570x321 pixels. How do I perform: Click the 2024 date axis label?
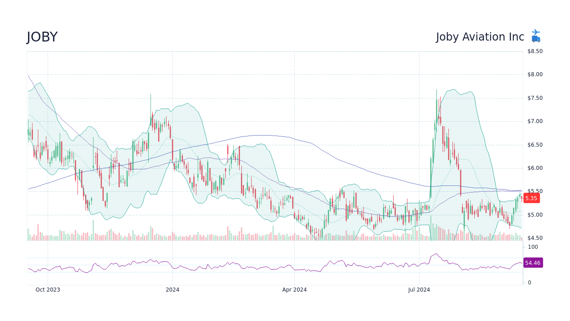click(172, 290)
